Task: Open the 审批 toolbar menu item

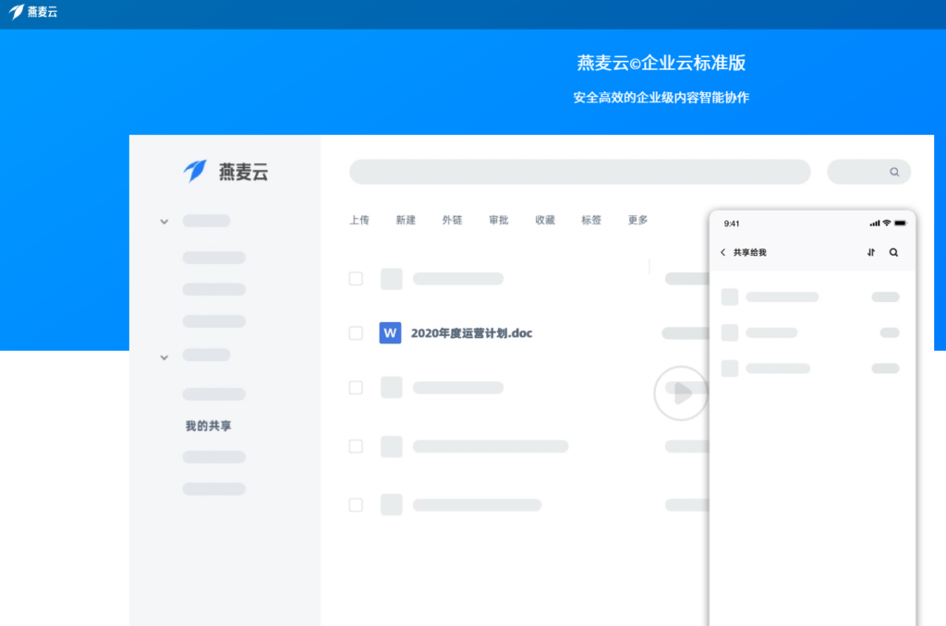Action: (498, 220)
